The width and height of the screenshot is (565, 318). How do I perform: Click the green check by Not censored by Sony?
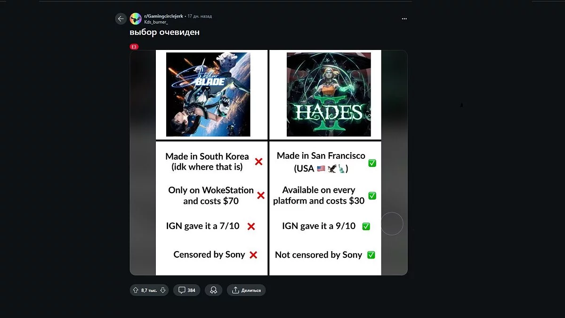tap(371, 255)
